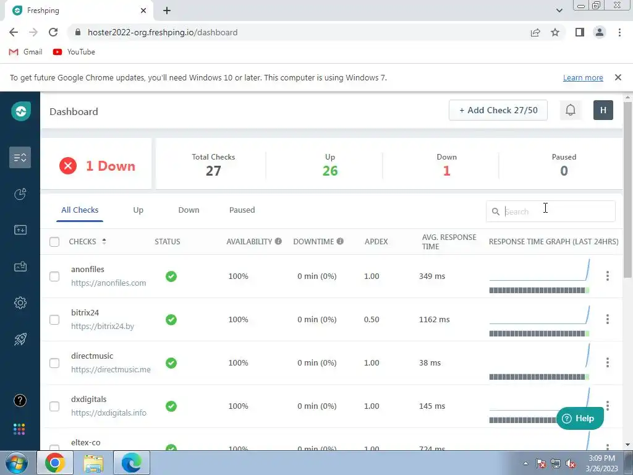The width and height of the screenshot is (633, 475).
Task: Click the anonfiles response time graph
Action: pyautogui.click(x=539, y=276)
